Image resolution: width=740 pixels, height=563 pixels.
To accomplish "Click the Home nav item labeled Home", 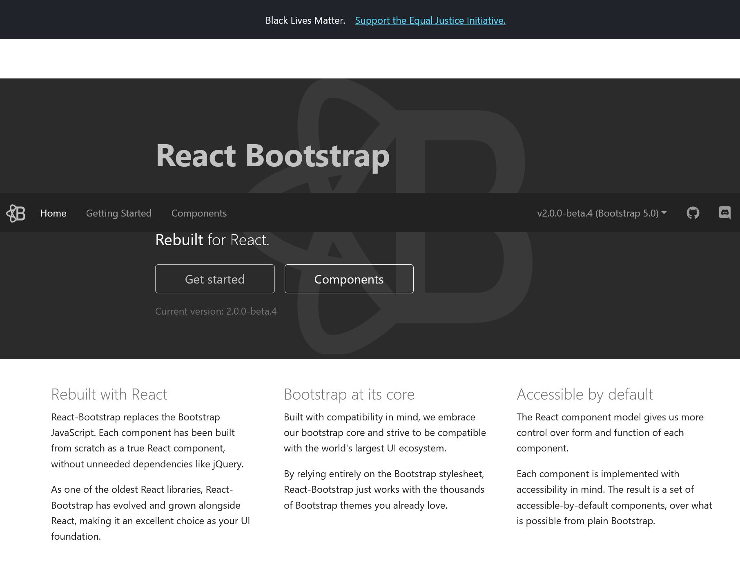I will 53,213.
